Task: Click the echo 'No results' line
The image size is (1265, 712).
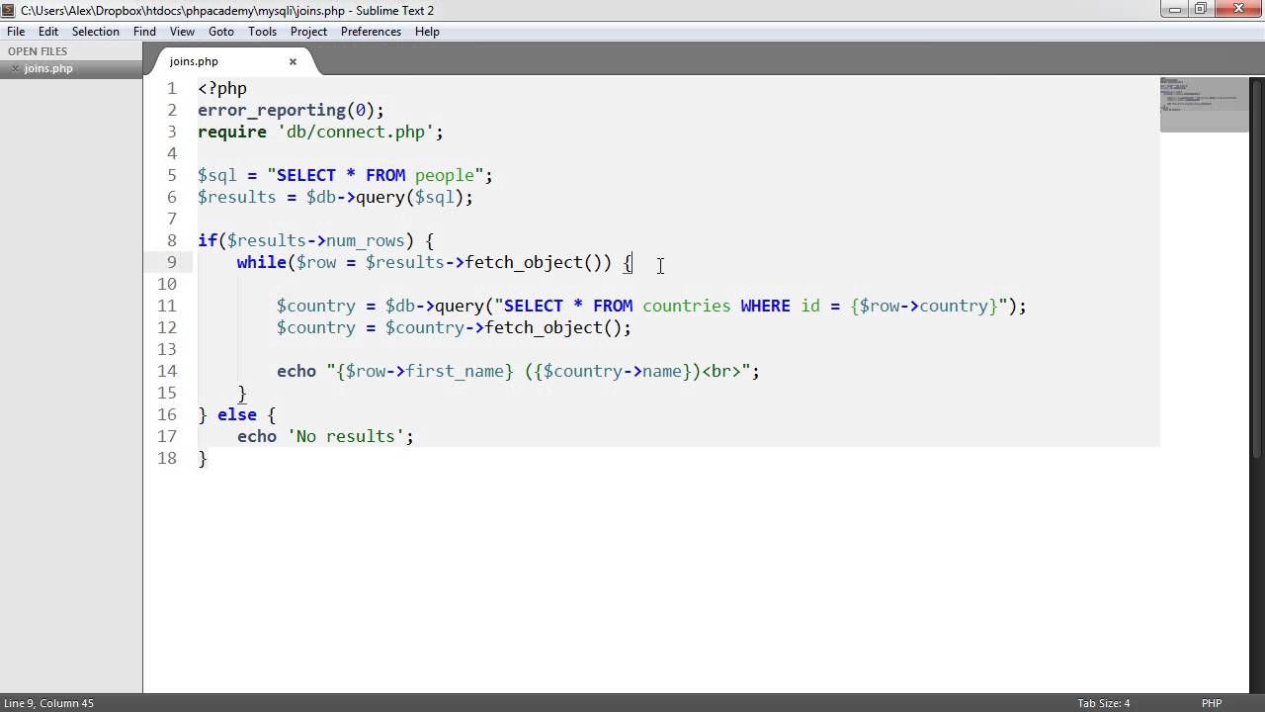Action: coord(325,436)
